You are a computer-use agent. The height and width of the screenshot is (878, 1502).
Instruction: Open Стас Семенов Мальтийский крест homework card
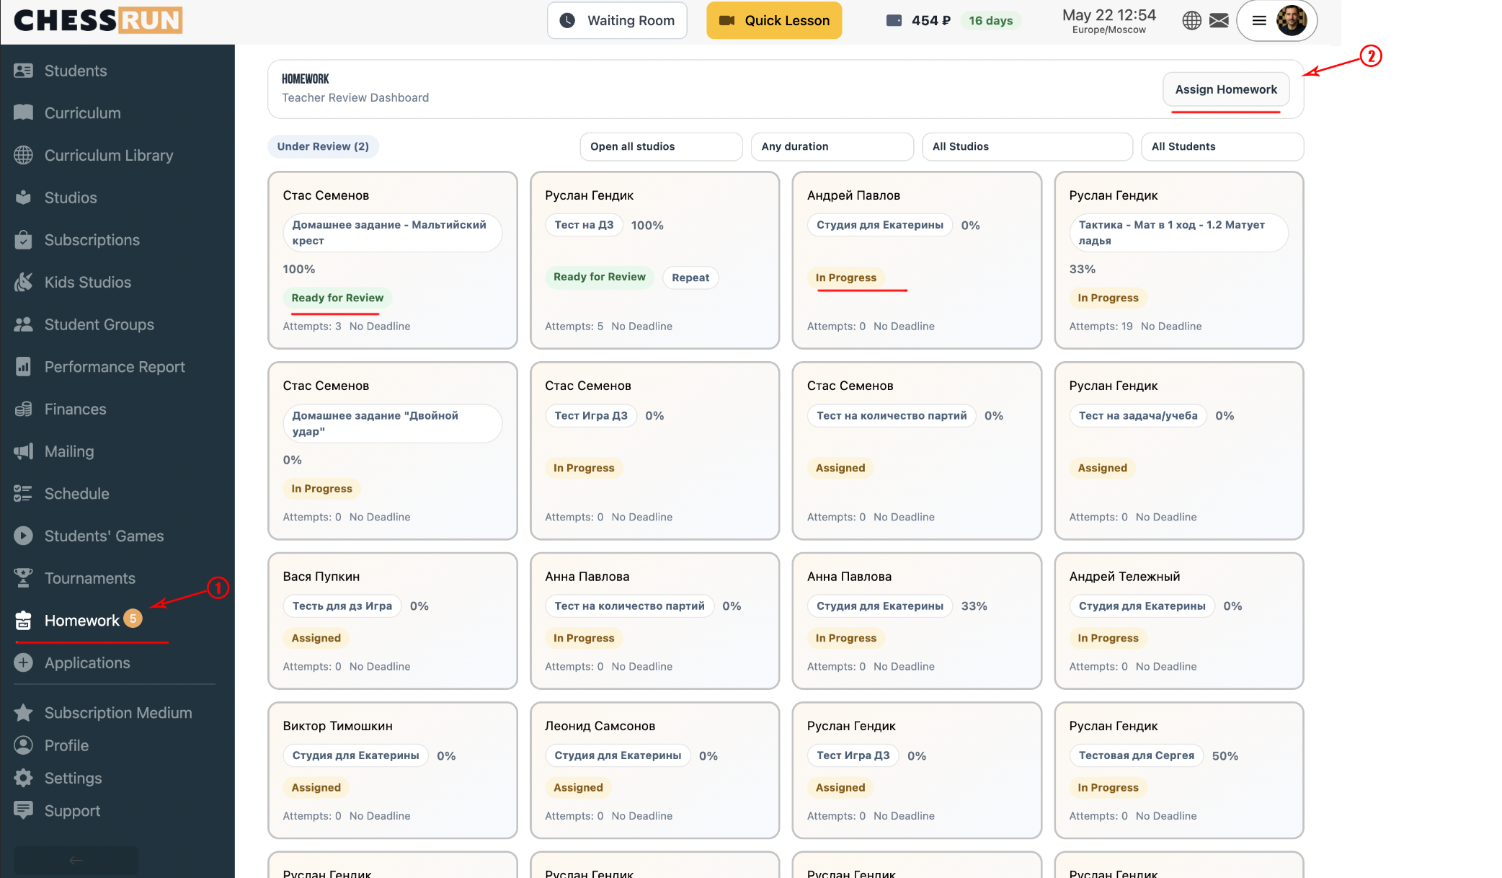[x=393, y=260]
